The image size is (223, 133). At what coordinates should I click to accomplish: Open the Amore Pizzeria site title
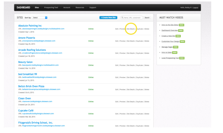pyautogui.click(x=26, y=38)
